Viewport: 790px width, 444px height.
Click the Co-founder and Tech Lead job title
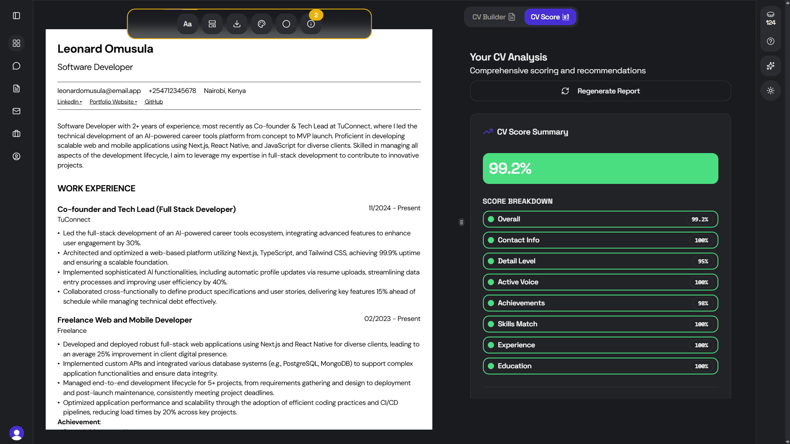pos(147,209)
